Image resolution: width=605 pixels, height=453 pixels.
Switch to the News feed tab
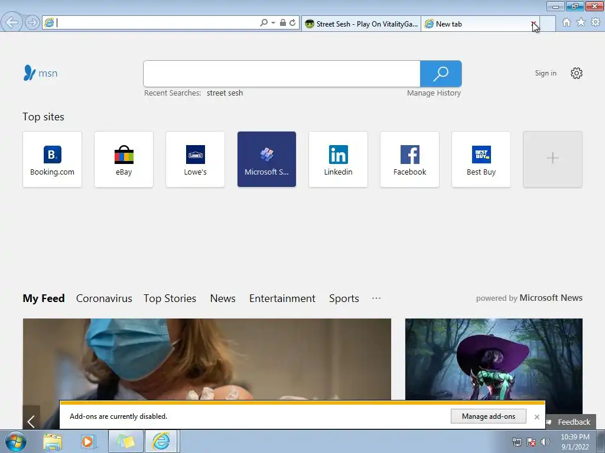(x=223, y=298)
